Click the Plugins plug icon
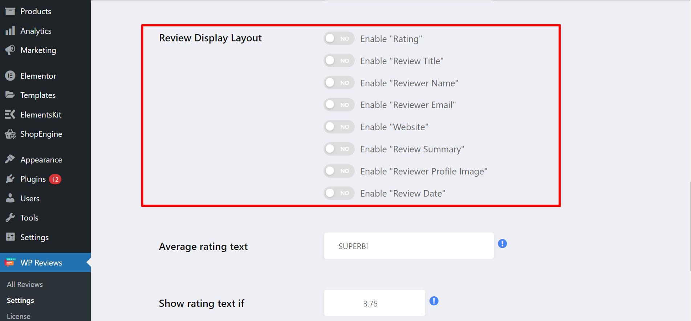 pos(10,179)
